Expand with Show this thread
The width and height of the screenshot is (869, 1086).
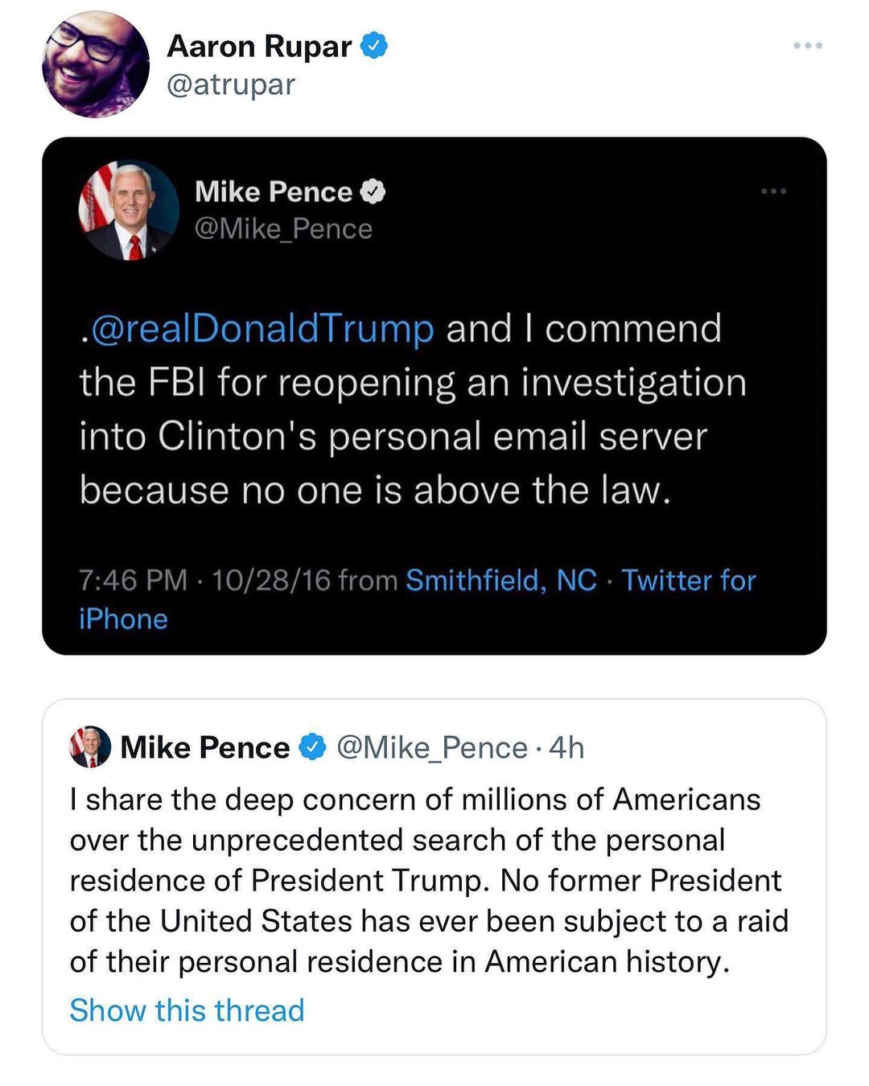[187, 1010]
